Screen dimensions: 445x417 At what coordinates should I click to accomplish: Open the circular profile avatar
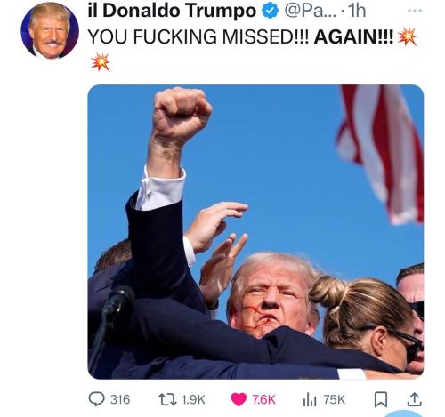tap(50, 30)
